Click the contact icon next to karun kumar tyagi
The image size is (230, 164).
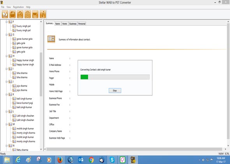14,103
